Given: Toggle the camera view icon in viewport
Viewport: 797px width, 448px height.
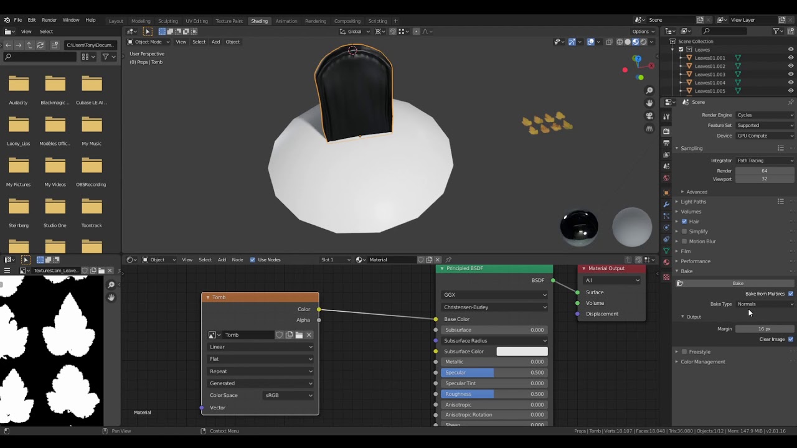Looking at the screenshot, I should [649, 116].
